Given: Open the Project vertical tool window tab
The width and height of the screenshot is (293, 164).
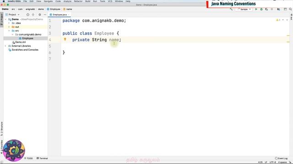Looking at the screenshot, I should [x=2, y=20].
